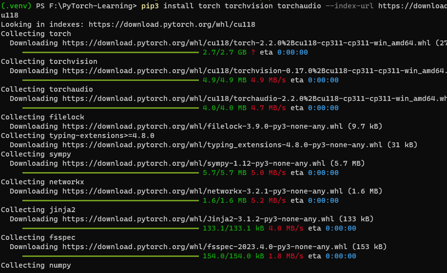The width and height of the screenshot is (447, 273).
Task: Click the fsspec-2023.4.0 wheel URL
Action: click(x=205, y=247)
